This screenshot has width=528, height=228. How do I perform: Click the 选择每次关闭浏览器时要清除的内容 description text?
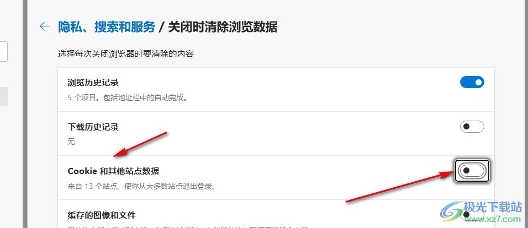126,54
